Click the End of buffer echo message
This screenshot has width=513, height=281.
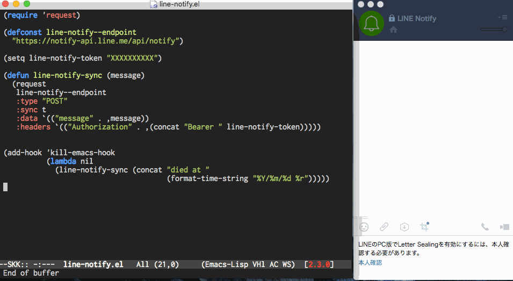[x=31, y=273]
